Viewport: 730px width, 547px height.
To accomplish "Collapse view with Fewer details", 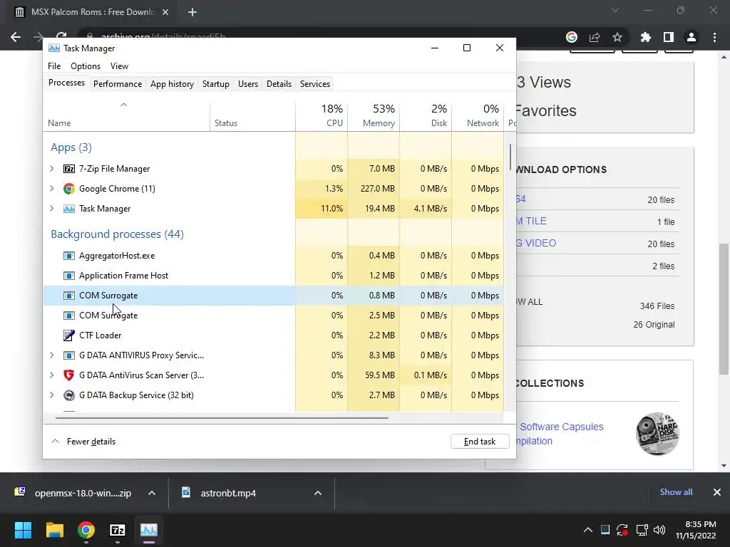I will click(83, 442).
